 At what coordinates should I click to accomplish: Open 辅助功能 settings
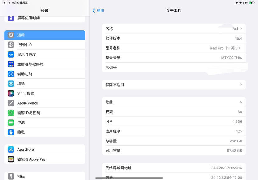(45, 74)
